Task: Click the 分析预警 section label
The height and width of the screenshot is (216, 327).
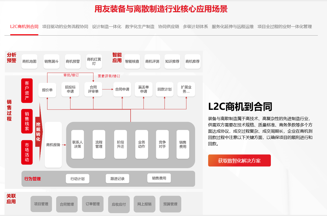Action: point(11,58)
